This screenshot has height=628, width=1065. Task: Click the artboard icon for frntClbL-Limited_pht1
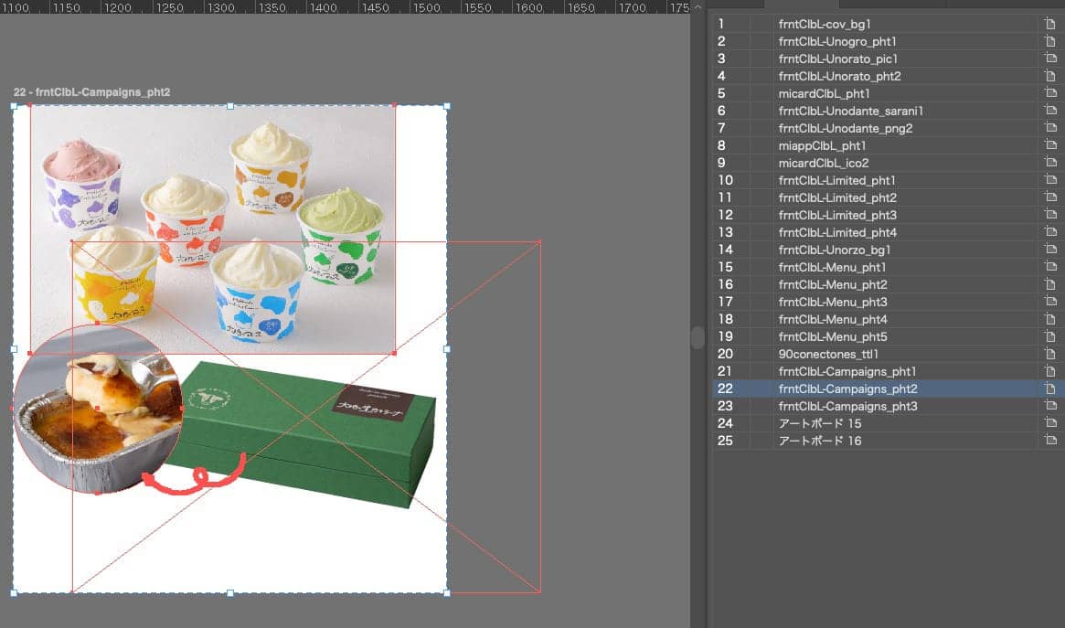[x=1050, y=180]
